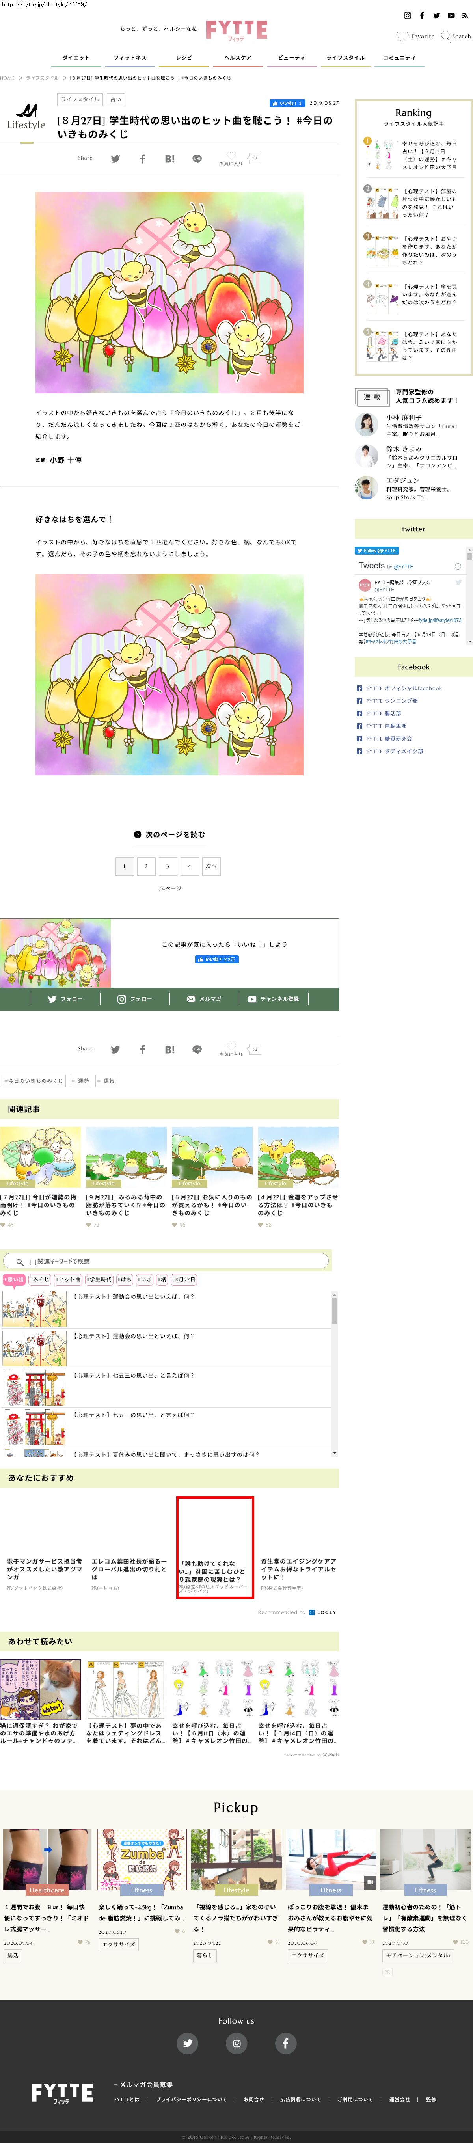Screen dimensions: 473x2143
Task: Click the mail icon in the header
Action: pos(465,16)
